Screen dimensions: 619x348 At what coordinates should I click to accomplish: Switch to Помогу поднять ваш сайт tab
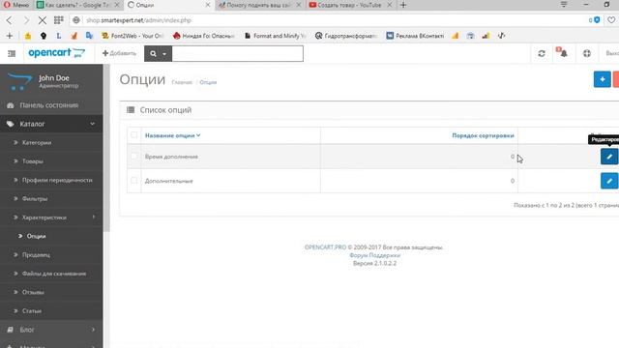[260, 5]
